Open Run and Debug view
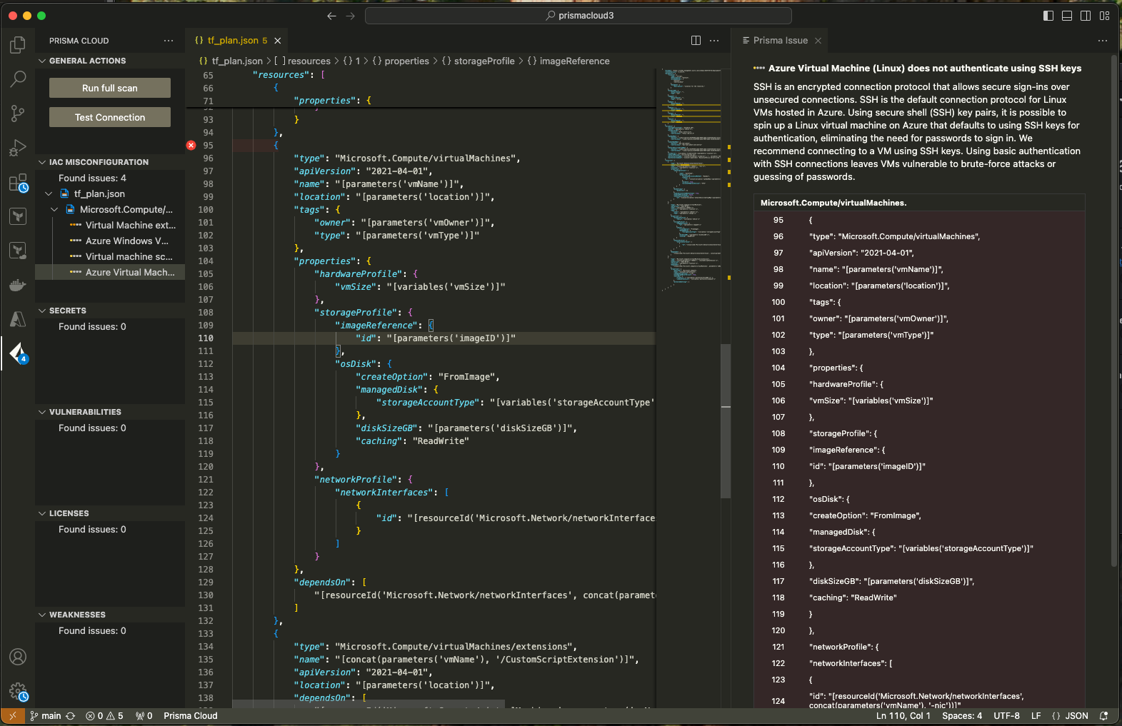This screenshot has width=1122, height=726. pos(18,147)
